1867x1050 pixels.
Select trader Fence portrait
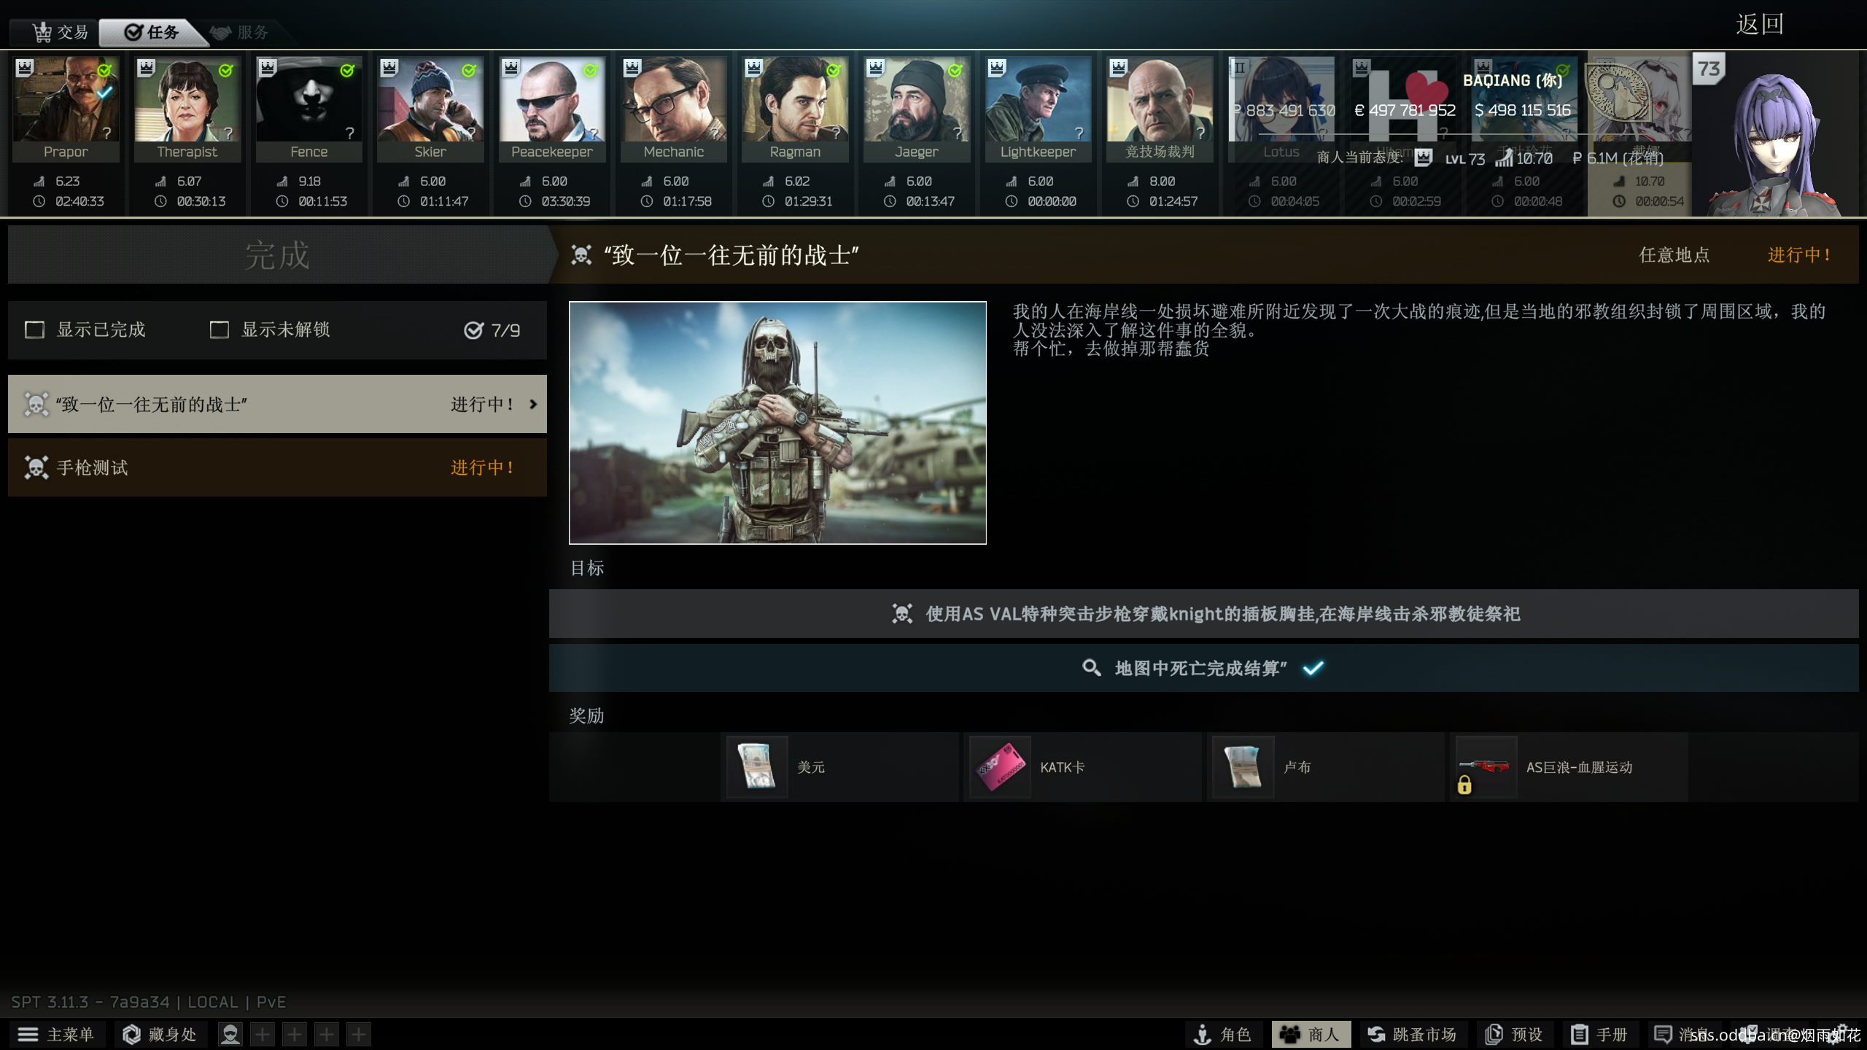309,100
